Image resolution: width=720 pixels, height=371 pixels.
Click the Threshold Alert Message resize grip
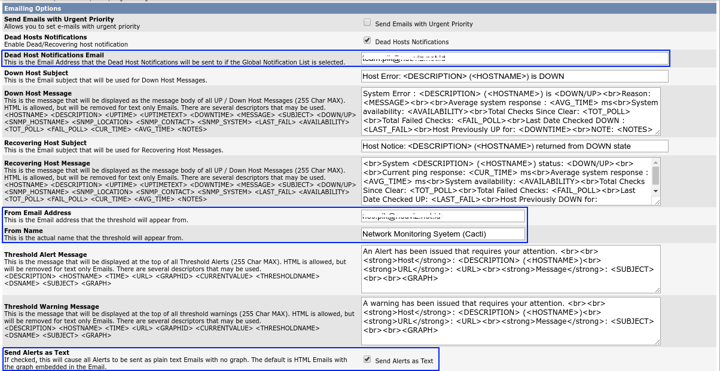[658, 292]
